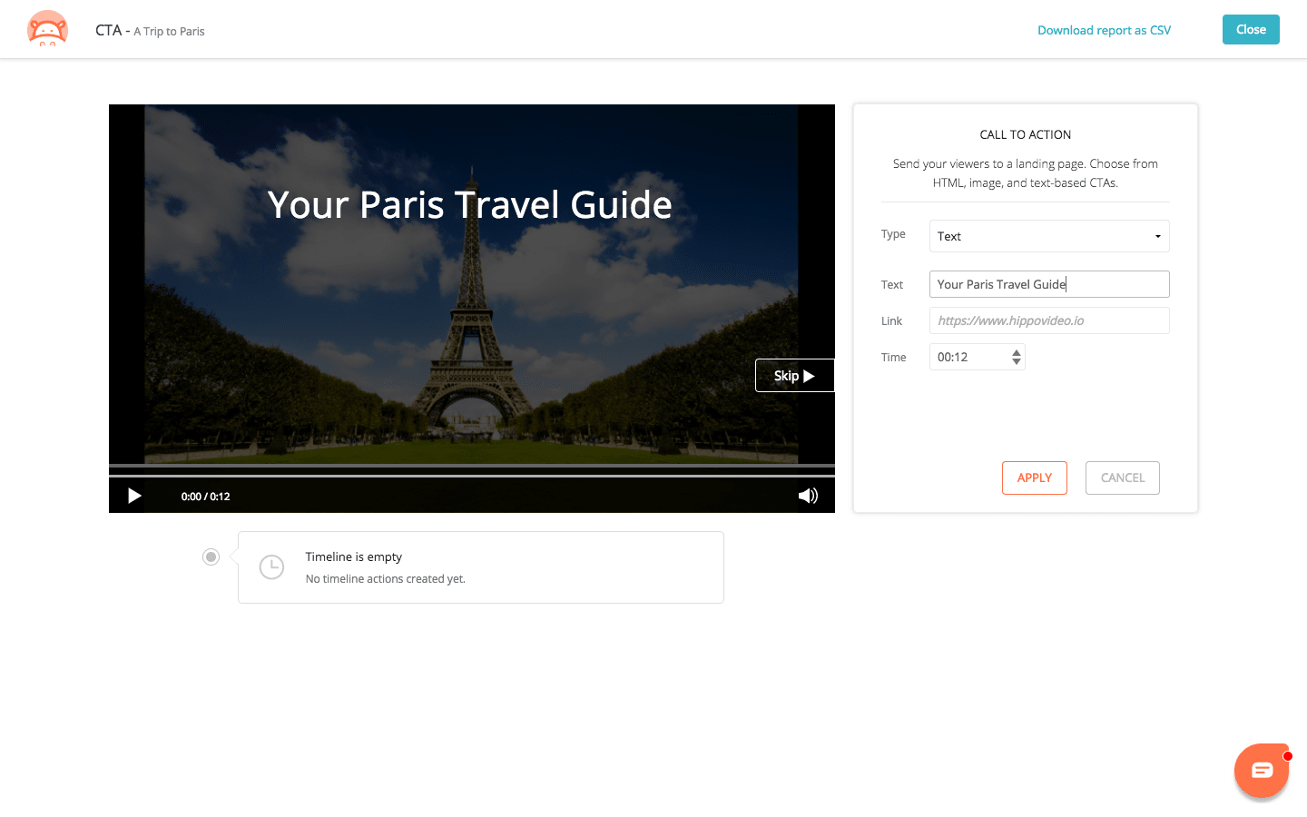Click the stepper up arrow on the Time field
Viewport: 1307px width, 817px height.
1017,352
